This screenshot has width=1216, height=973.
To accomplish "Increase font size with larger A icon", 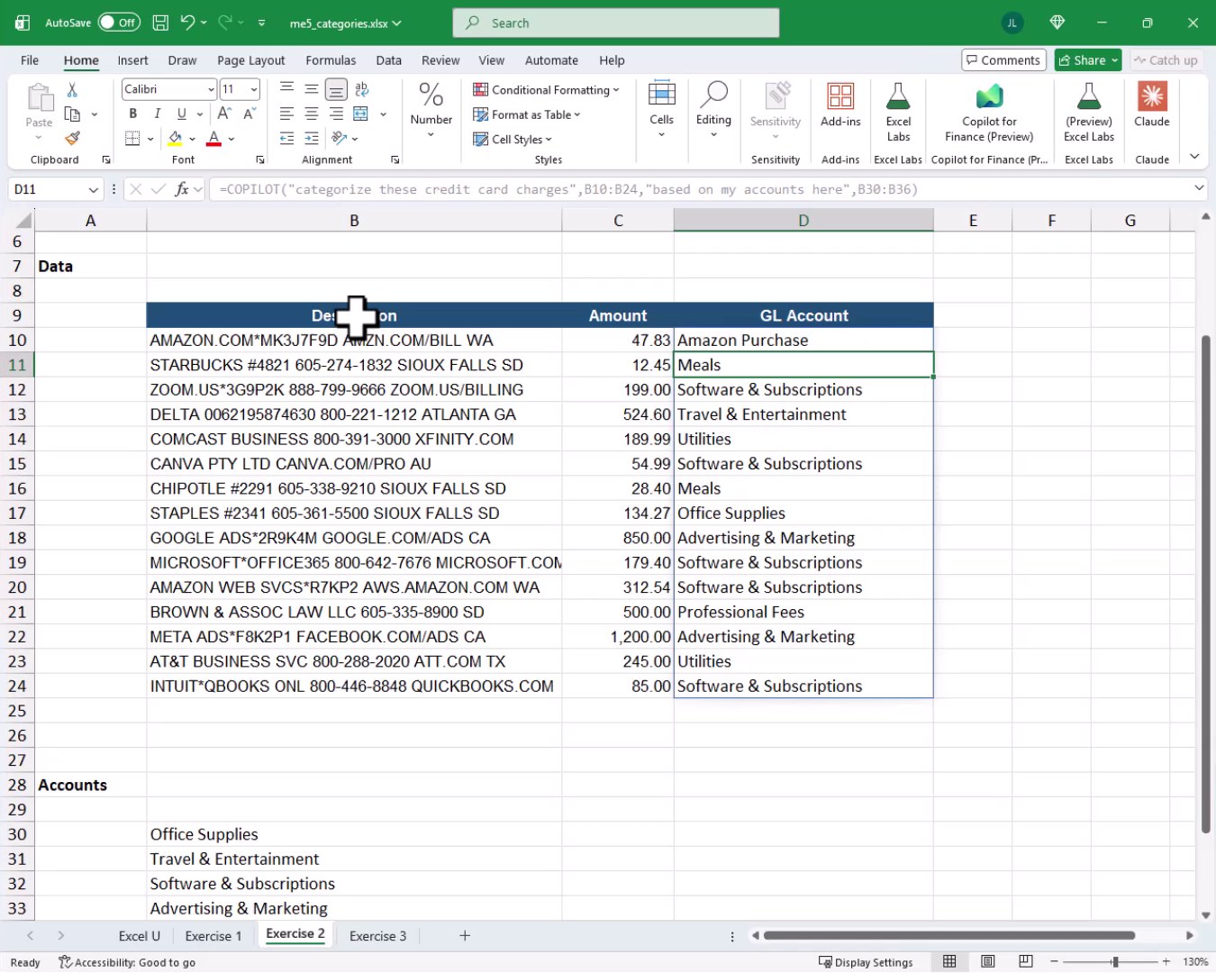I will pyautogui.click(x=224, y=114).
